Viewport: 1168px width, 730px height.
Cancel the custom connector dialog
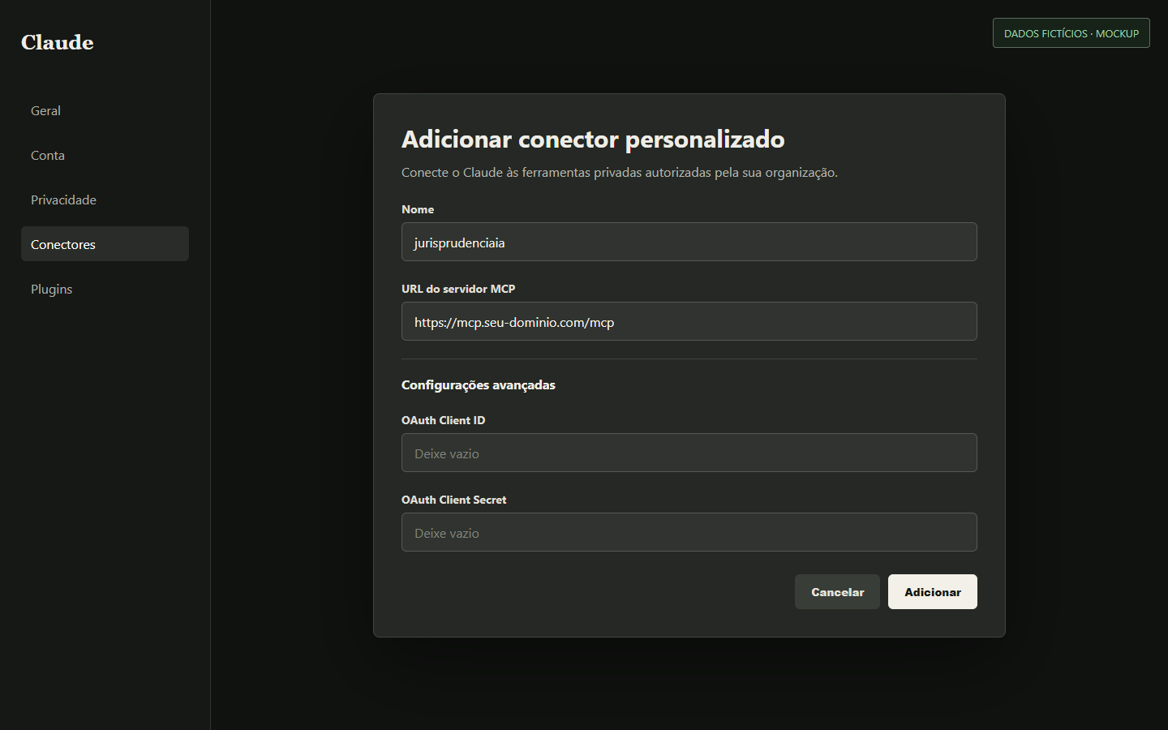pos(837,592)
